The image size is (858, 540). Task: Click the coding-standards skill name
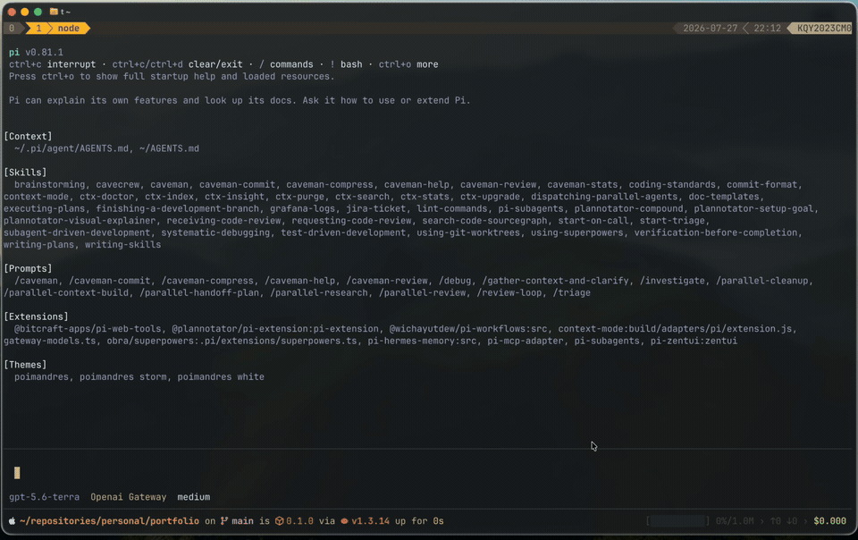672,184
